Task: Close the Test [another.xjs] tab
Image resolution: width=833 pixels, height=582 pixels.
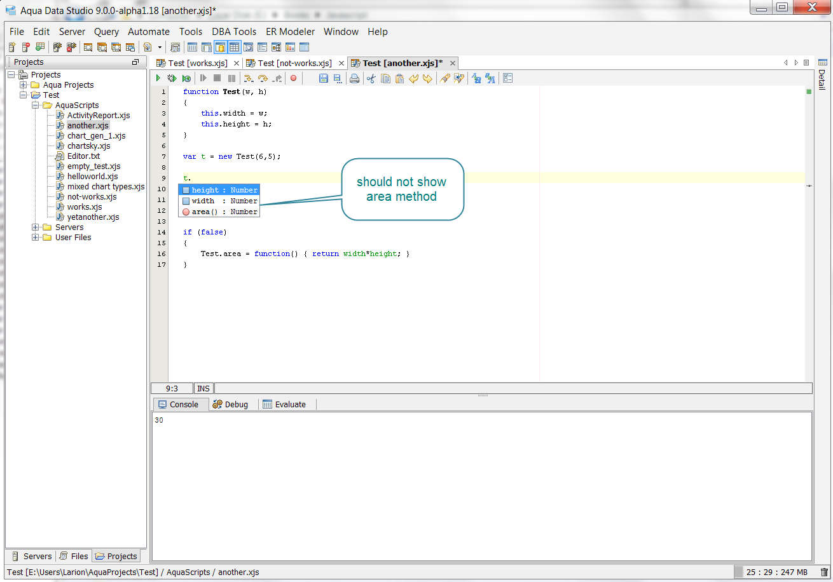Action: [453, 63]
